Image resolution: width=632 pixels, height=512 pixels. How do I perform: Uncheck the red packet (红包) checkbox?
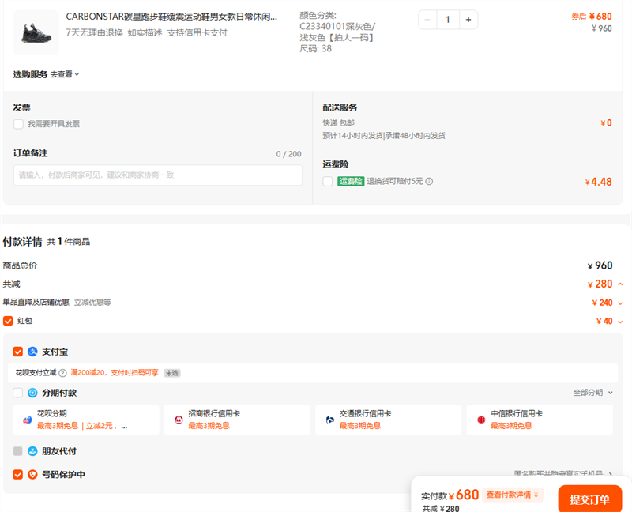click(9, 321)
